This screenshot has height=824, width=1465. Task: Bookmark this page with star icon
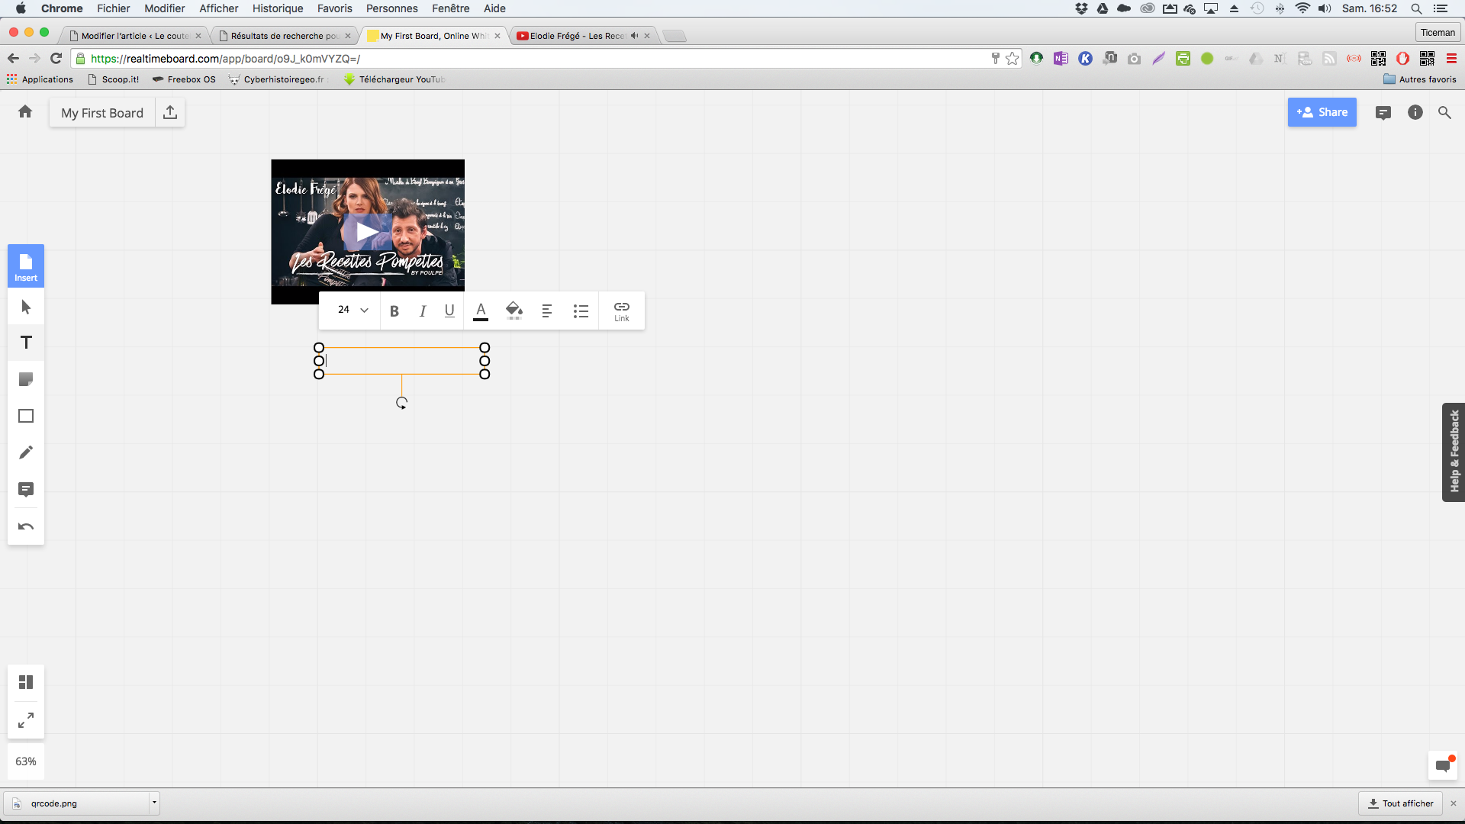[x=1013, y=59]
